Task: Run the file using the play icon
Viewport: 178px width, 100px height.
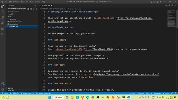Action: (x=166, y=6)
